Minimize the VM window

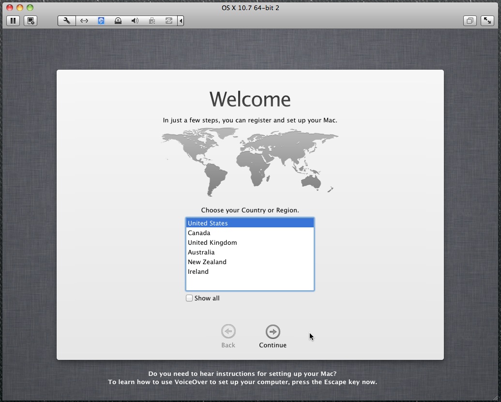20,8
